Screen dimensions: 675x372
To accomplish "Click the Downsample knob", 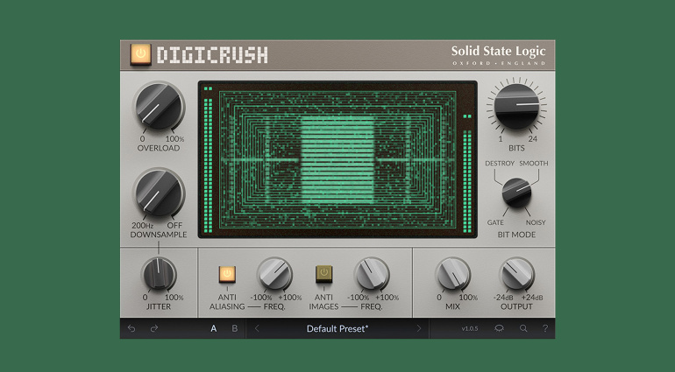I will coord(159,192).
